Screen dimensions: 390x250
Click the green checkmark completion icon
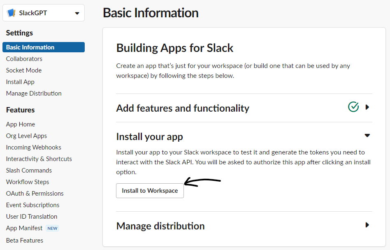tap(353, 107)
